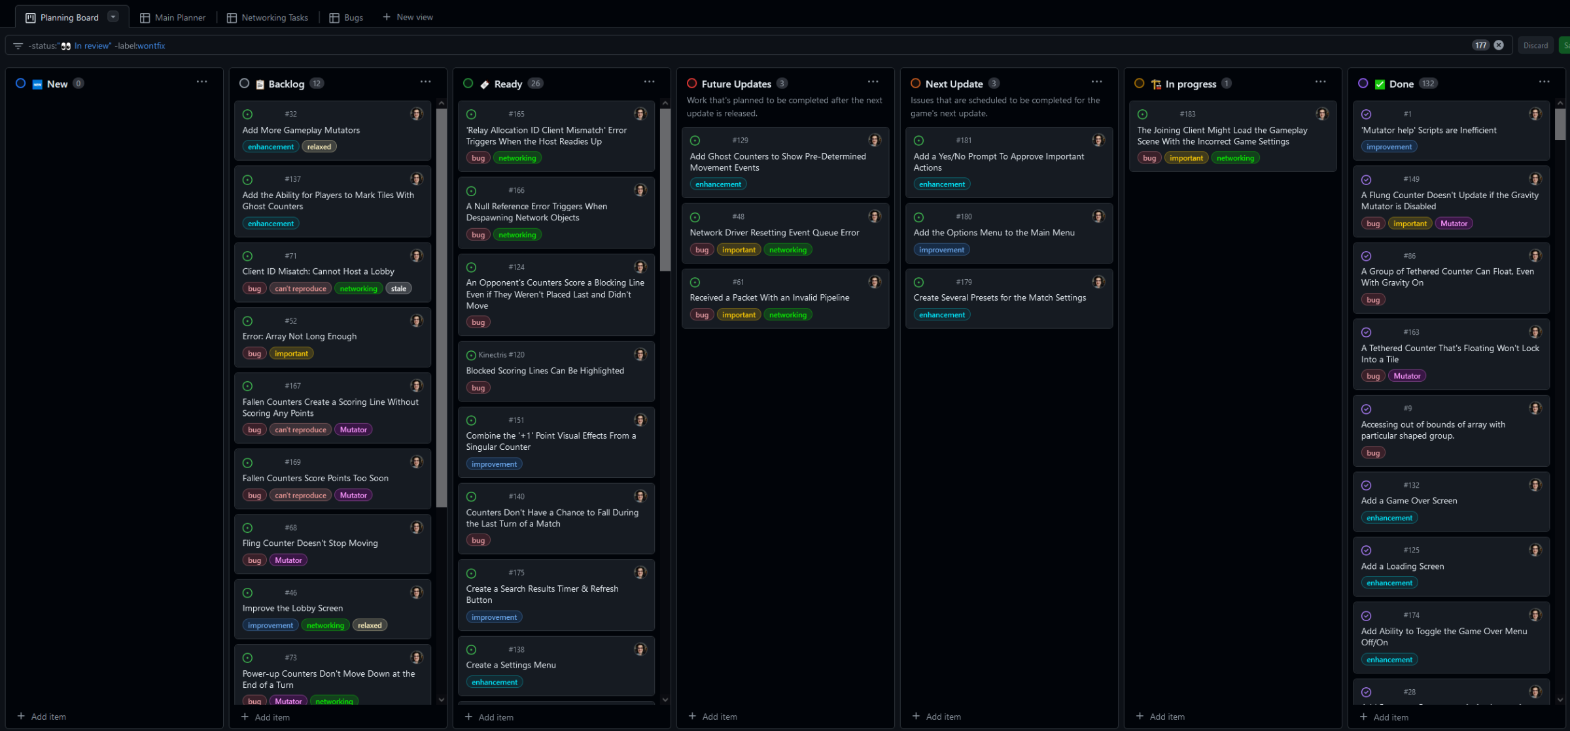Click the green checkbox emoji in the Done column header
The height and width of the screenshot is (731, 1570).
[x=1379, y=84]
